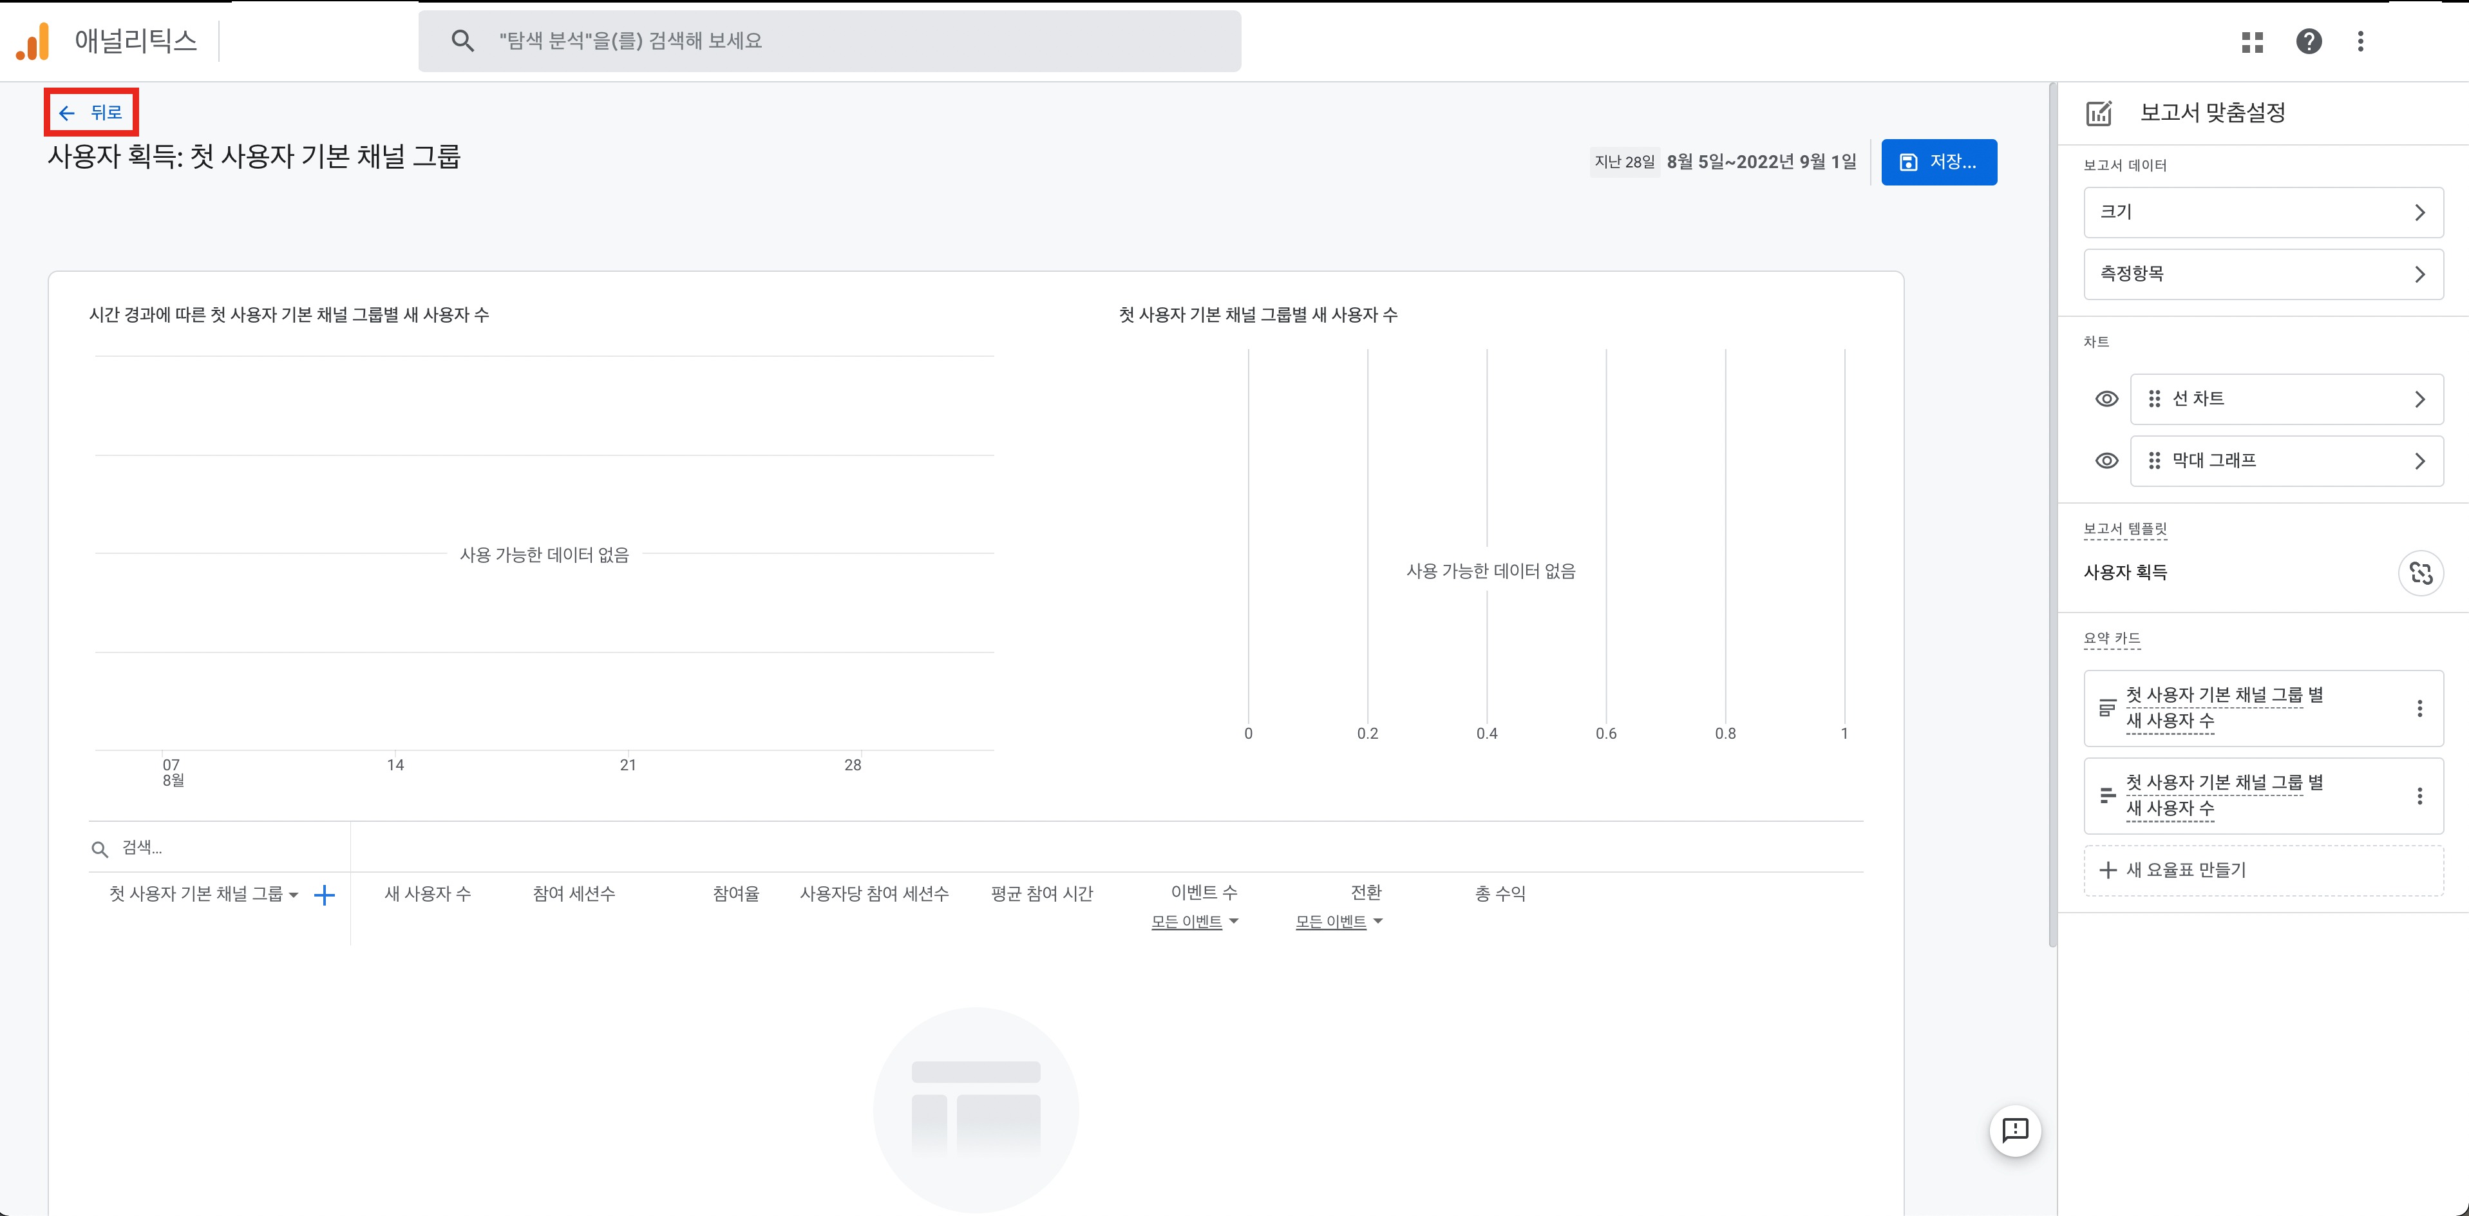The image size is (2469, 1216).
Task: Click top search box "탐색 분석" field
Action: tap(829, 41)
